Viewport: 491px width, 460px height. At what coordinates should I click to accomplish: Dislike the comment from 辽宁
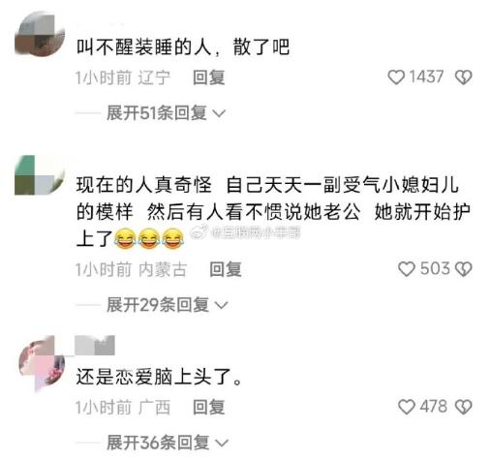463,77
